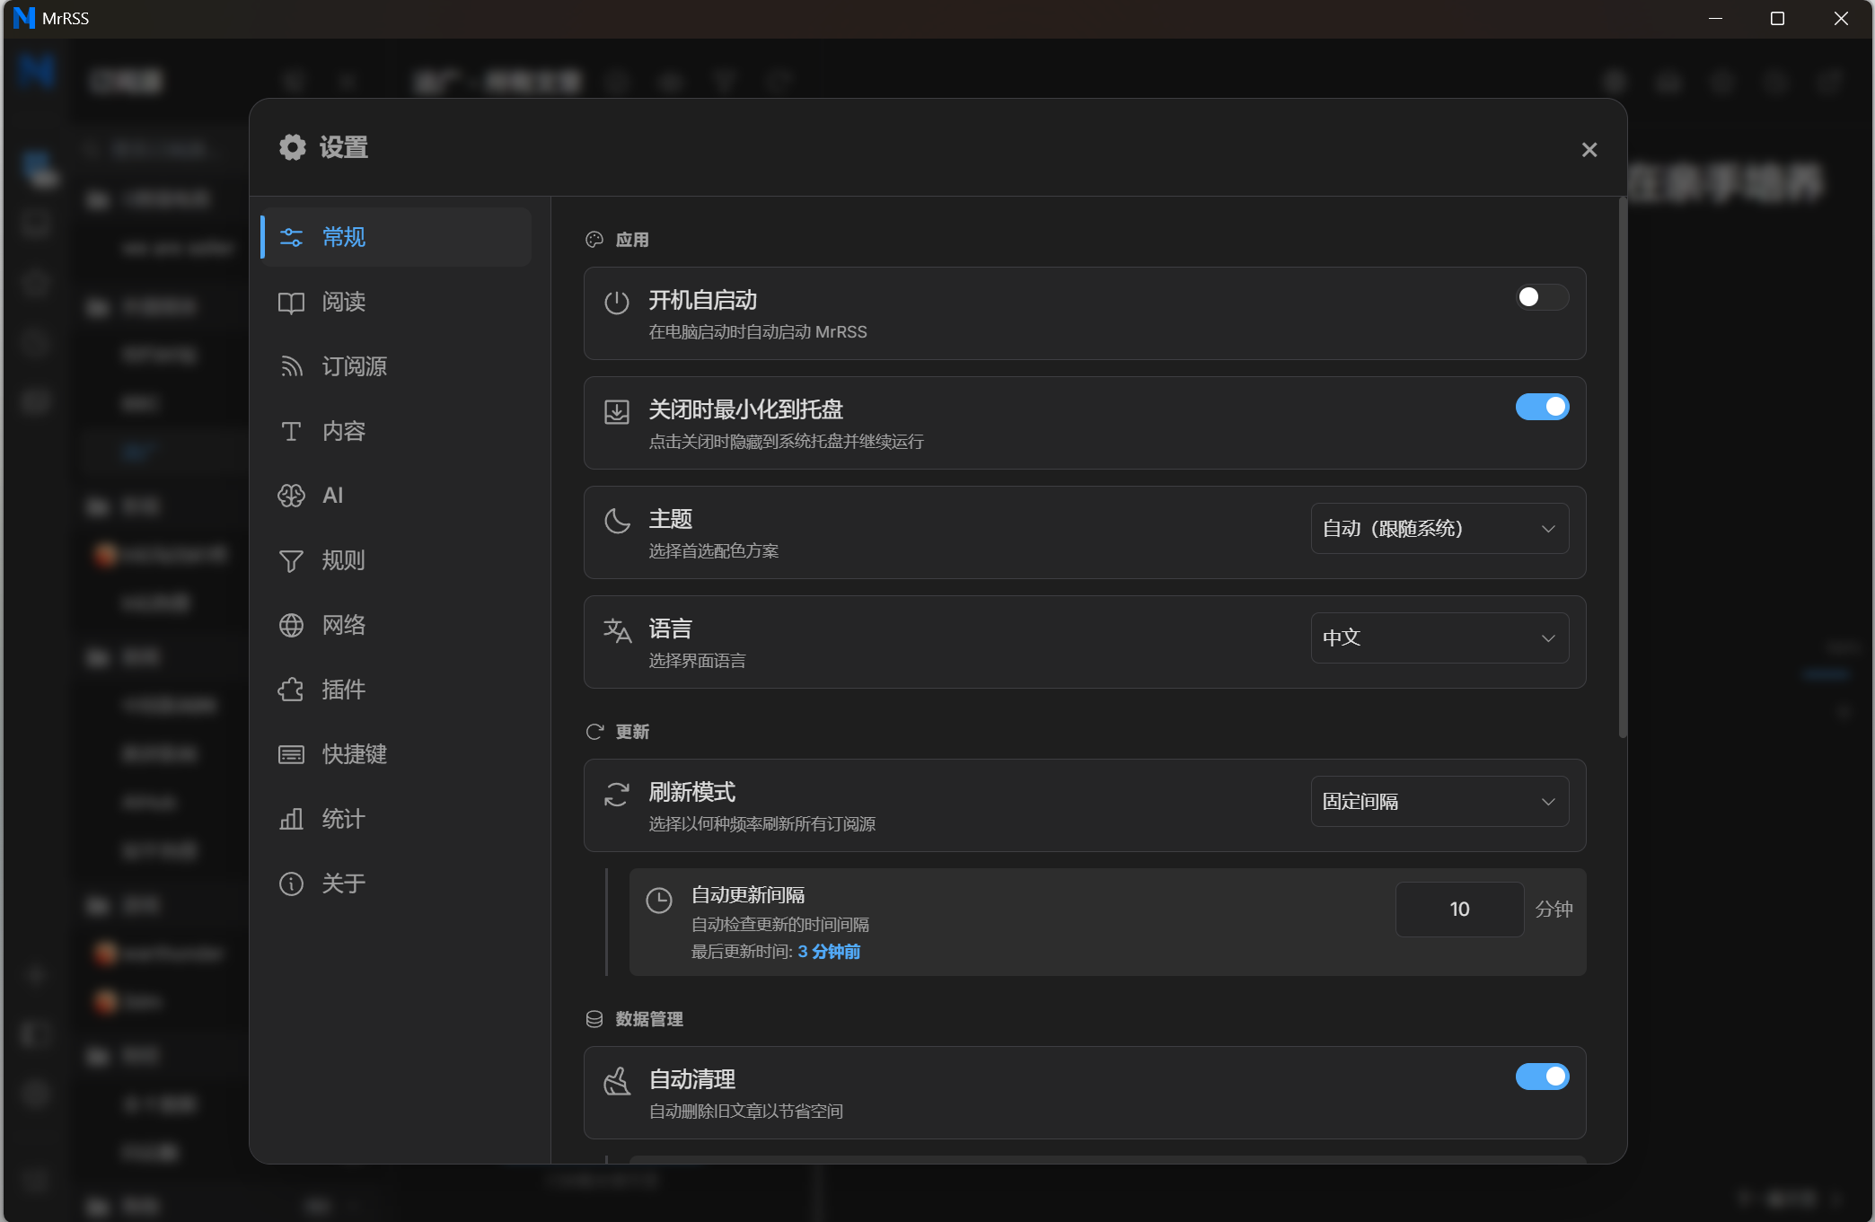Open AI settings via the brain icon

click(x=291, y=496)
